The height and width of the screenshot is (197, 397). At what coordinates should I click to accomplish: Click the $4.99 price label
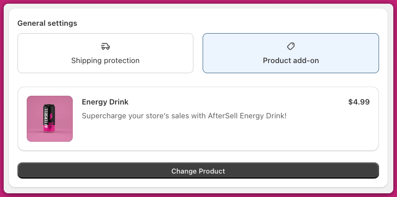pyautogui.click(x=359, y=102)
